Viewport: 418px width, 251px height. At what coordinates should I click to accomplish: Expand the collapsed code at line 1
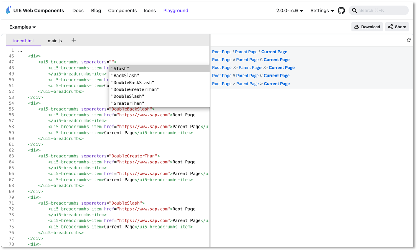(x=19, y=50)
